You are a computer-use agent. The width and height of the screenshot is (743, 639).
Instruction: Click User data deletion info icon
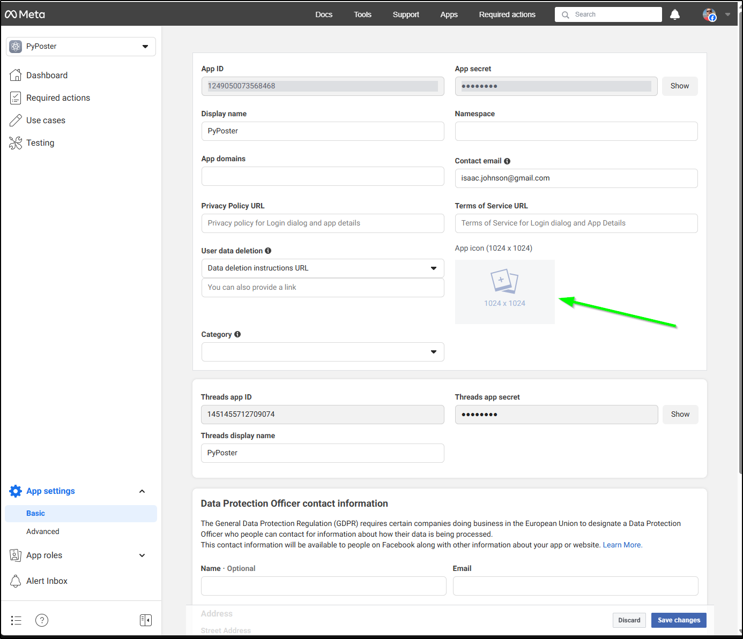click(268, 251)
